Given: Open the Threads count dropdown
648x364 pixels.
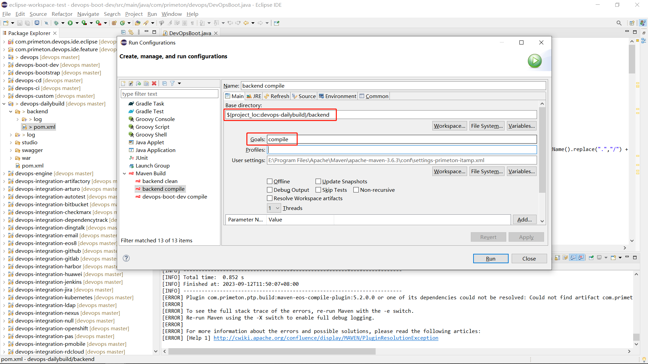Looking at the screenshot, I should click(x=274, y=208).
